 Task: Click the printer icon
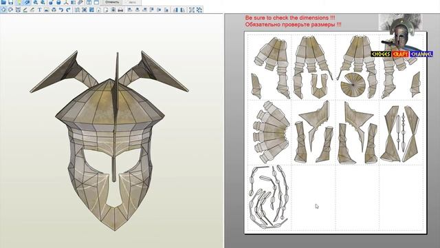pyautogui.click(x=120, y=10)
